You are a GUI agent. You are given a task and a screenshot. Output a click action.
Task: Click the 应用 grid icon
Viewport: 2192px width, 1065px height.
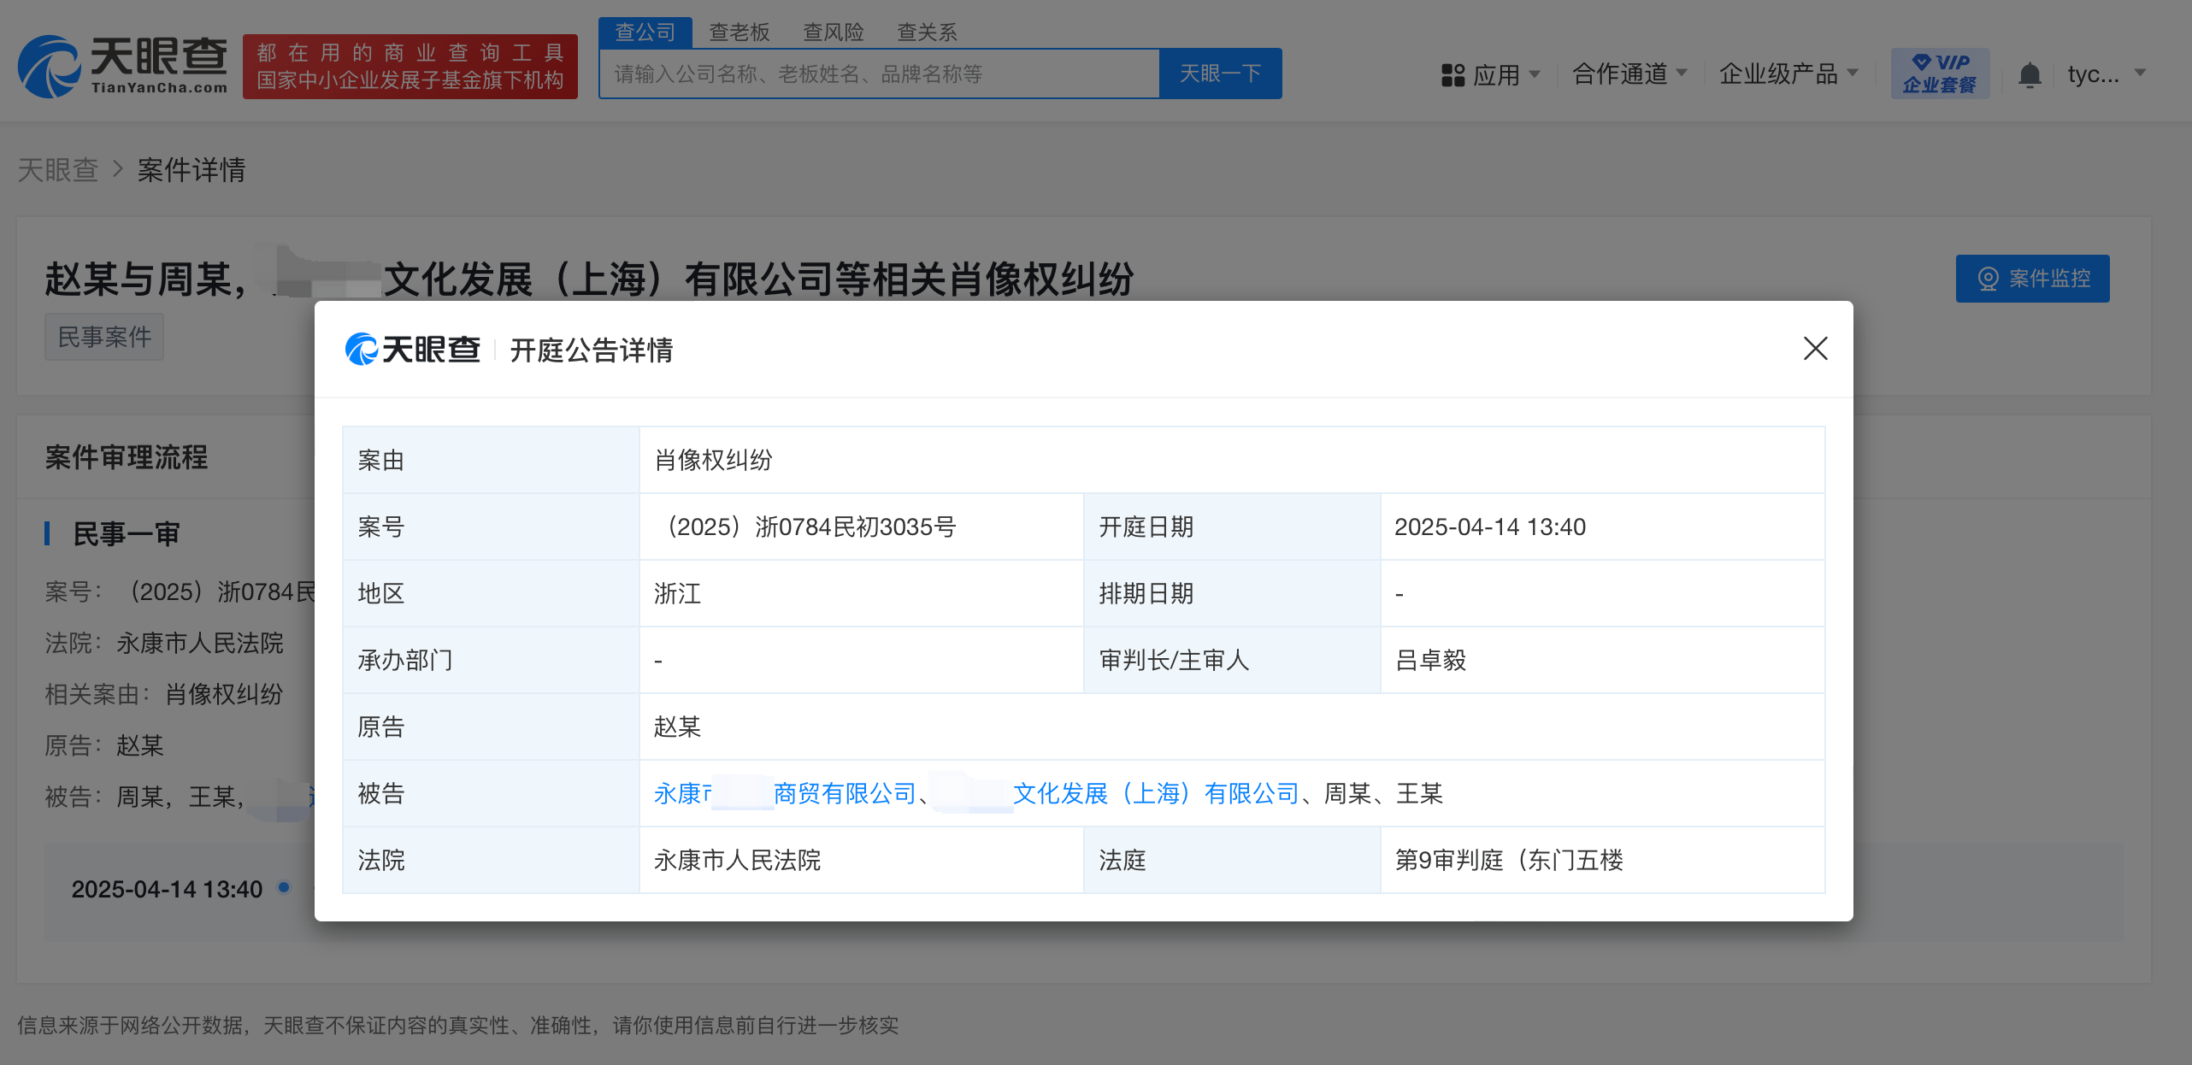click(1452, 75)
